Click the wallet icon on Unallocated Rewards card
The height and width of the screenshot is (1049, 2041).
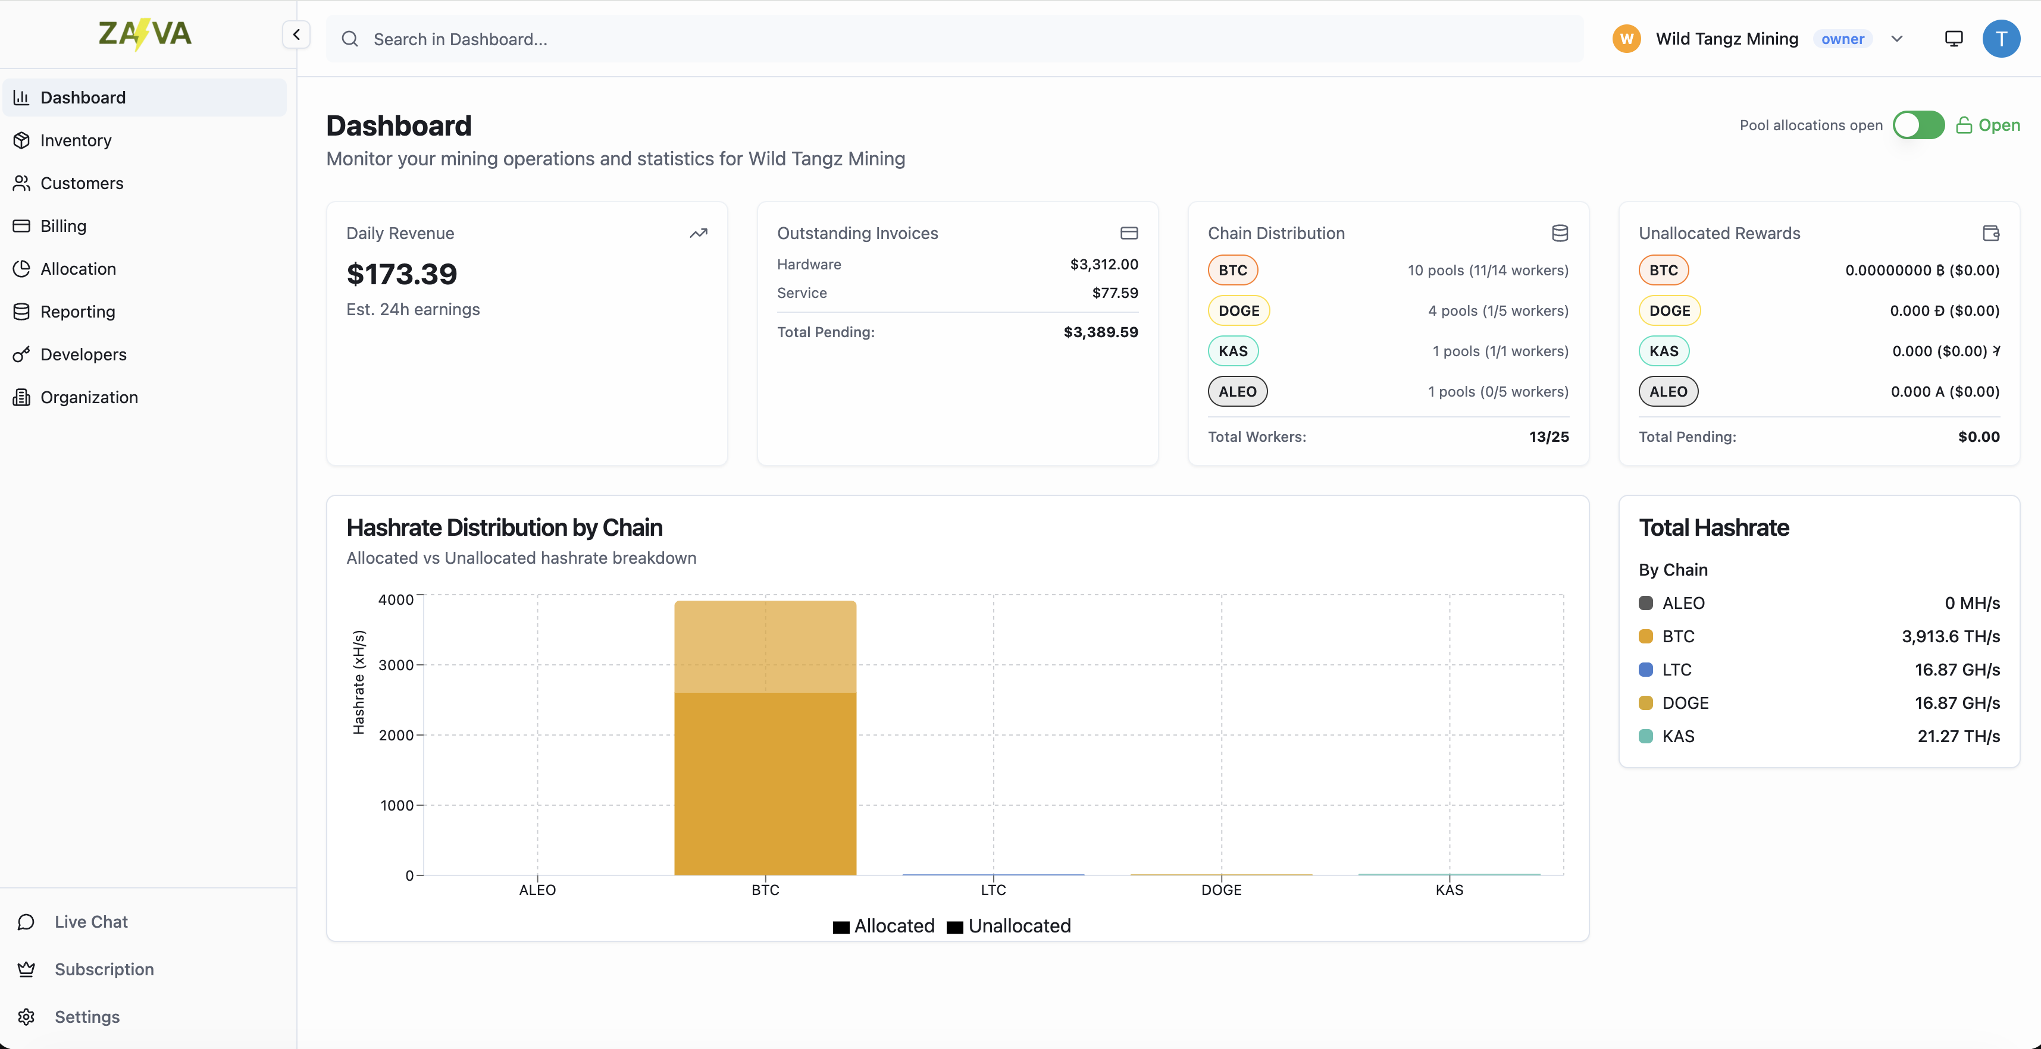pos(1991,233)
